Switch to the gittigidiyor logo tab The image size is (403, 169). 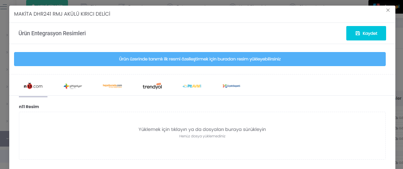[73, 86]
